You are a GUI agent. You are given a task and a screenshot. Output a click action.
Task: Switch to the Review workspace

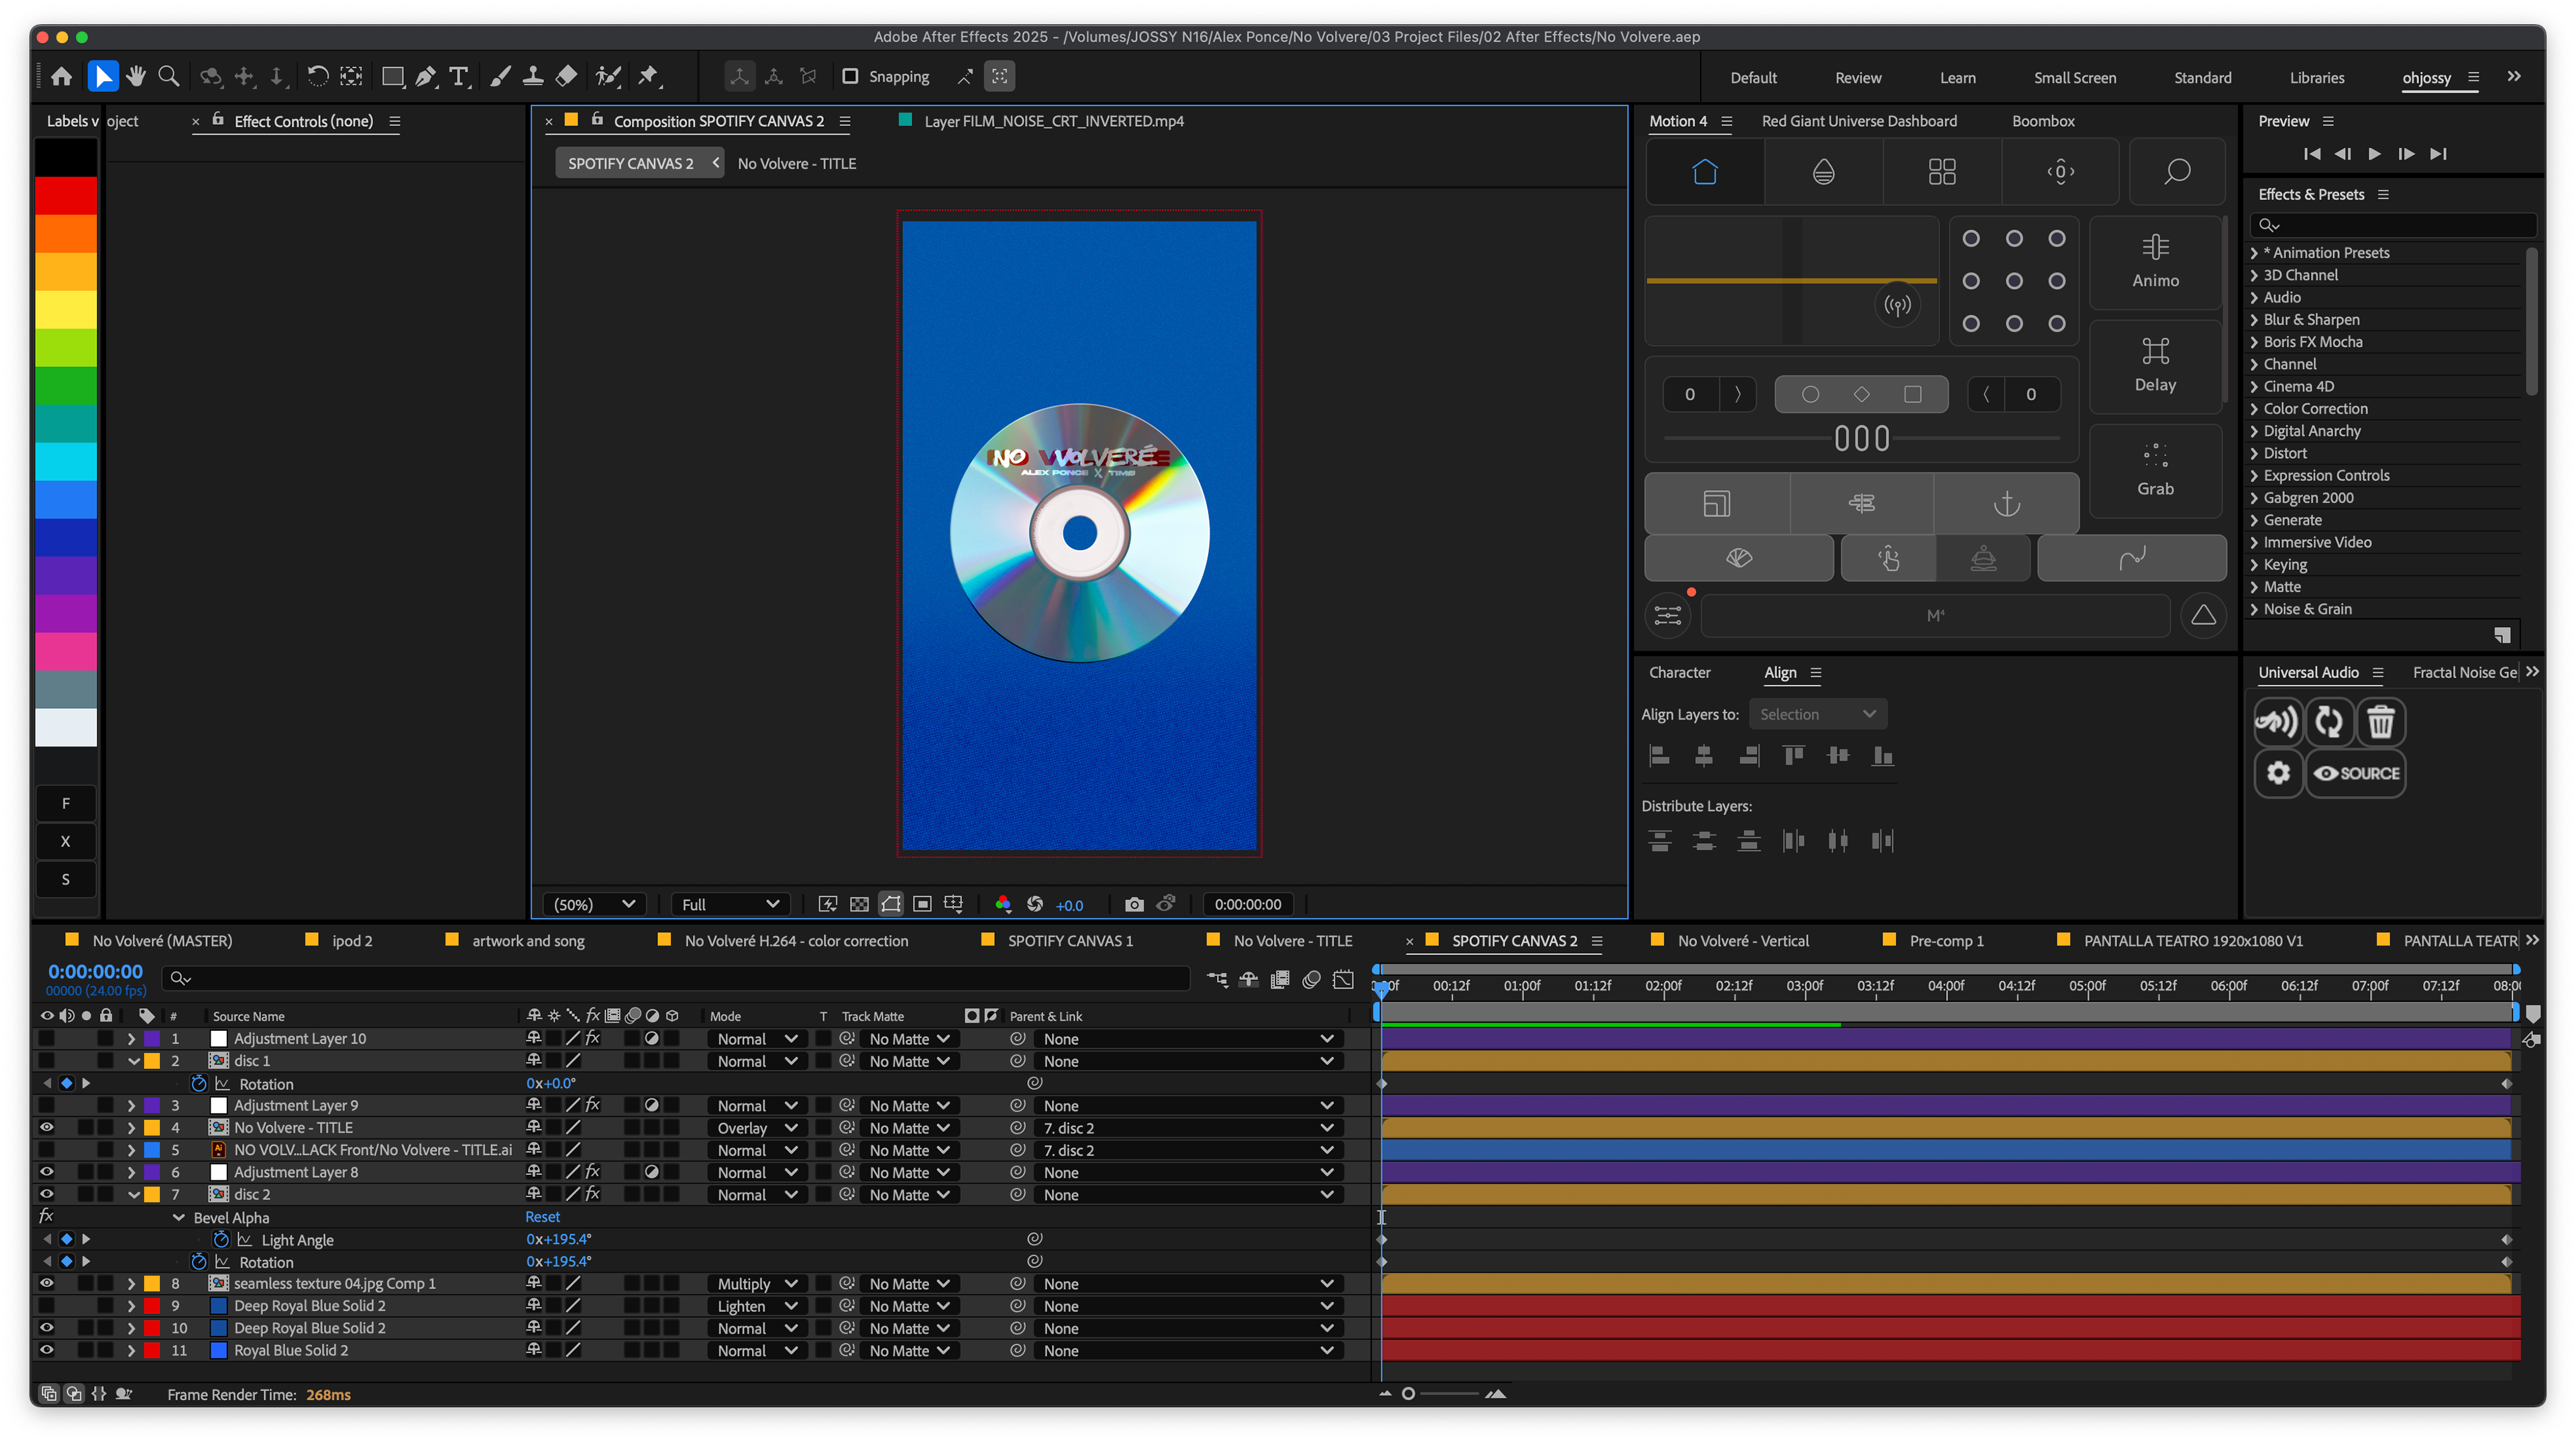coord(1858,78)
